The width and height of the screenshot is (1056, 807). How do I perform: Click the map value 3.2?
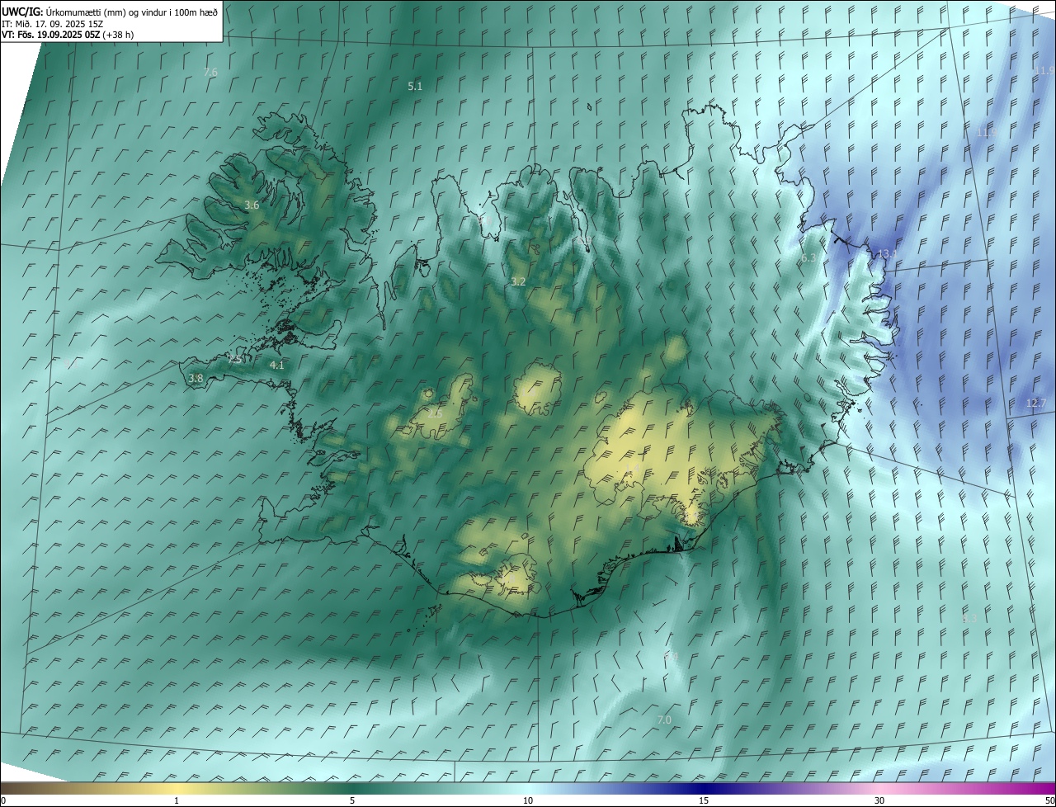518,282
